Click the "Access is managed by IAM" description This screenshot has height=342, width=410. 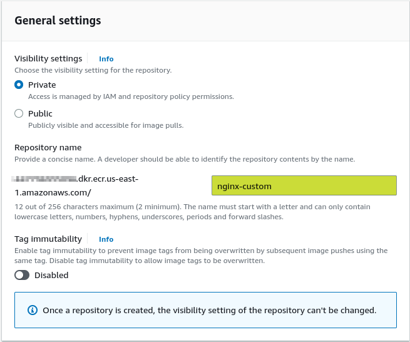coord(131,96)
